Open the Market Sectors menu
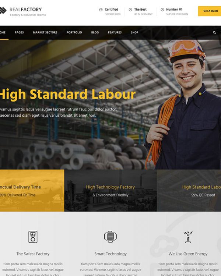Image resolution: width=221 pixels, height=276 pixels. click(x=45, y=32)
